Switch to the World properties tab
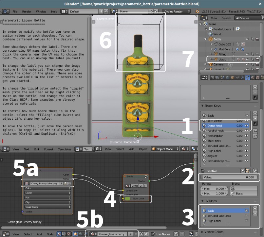This screenshot has width=264, height=237. click(227, 77)
